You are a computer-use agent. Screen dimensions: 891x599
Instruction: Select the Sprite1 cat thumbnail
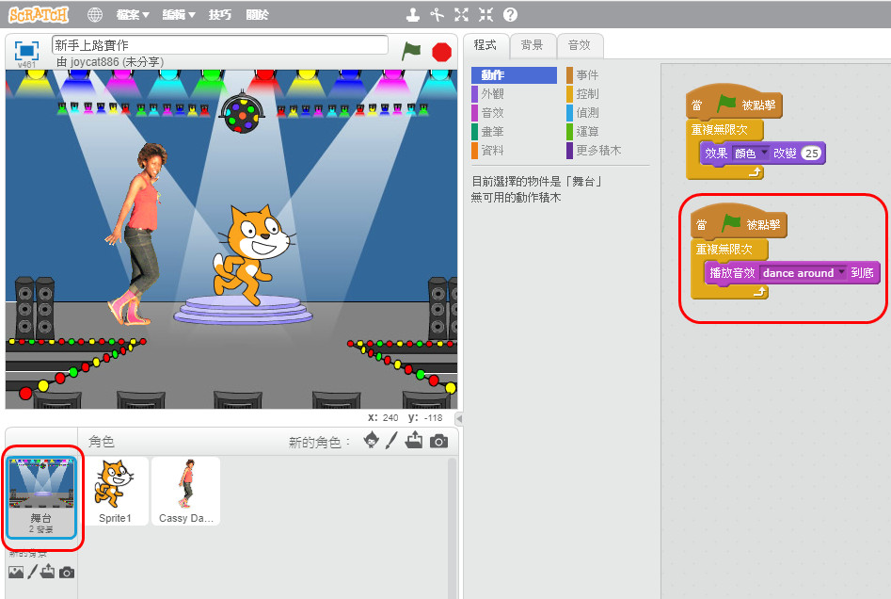click(x=116, y=491)
